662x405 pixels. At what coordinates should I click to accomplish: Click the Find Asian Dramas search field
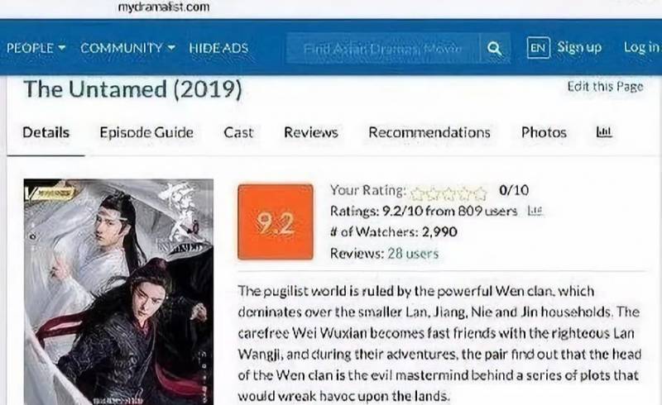[x=383, y=49]
